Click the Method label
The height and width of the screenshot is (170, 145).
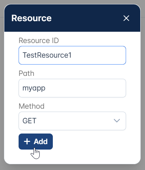[x=32, y=106]
